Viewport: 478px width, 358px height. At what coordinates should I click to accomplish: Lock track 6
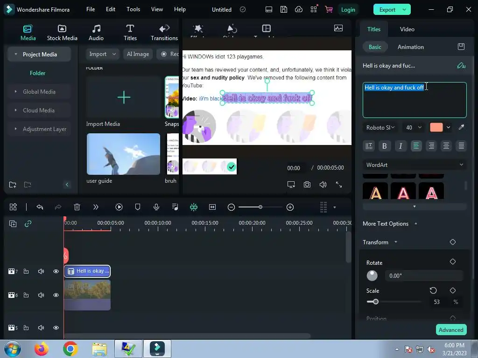26,295
